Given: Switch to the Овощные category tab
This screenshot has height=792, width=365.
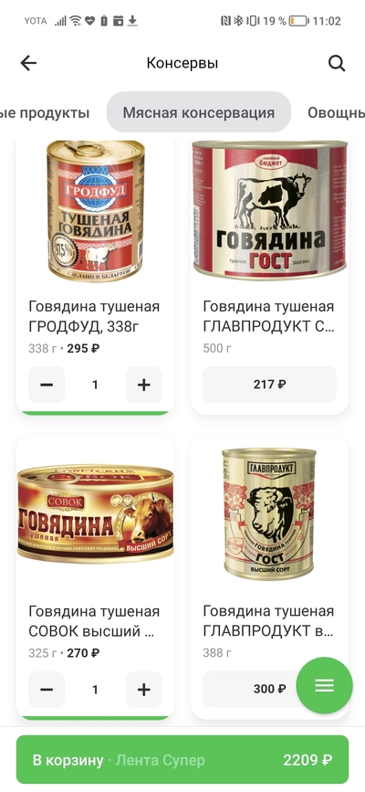Looking at the screenshot, I should [x=336, y=112].
